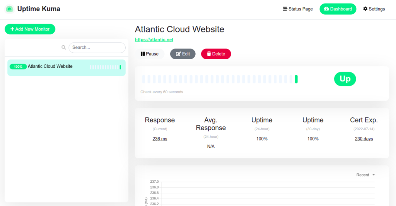Edit the Atlantic Cloud Website monitor
The height and width of the screenshot is (206, 396).
click(183, 54)
